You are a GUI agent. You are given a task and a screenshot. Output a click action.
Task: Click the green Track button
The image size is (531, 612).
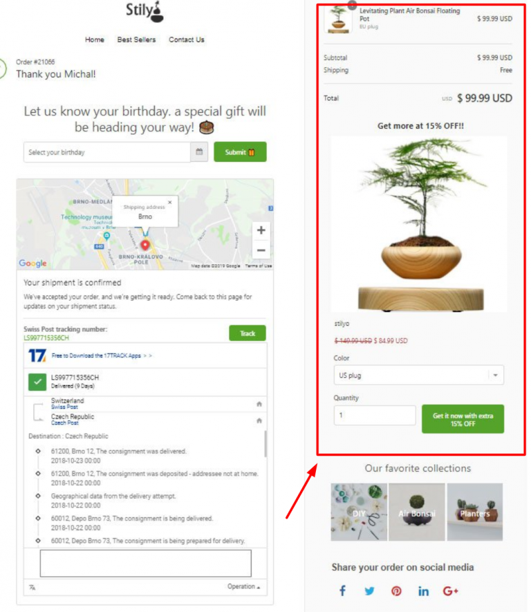[248, 333]
